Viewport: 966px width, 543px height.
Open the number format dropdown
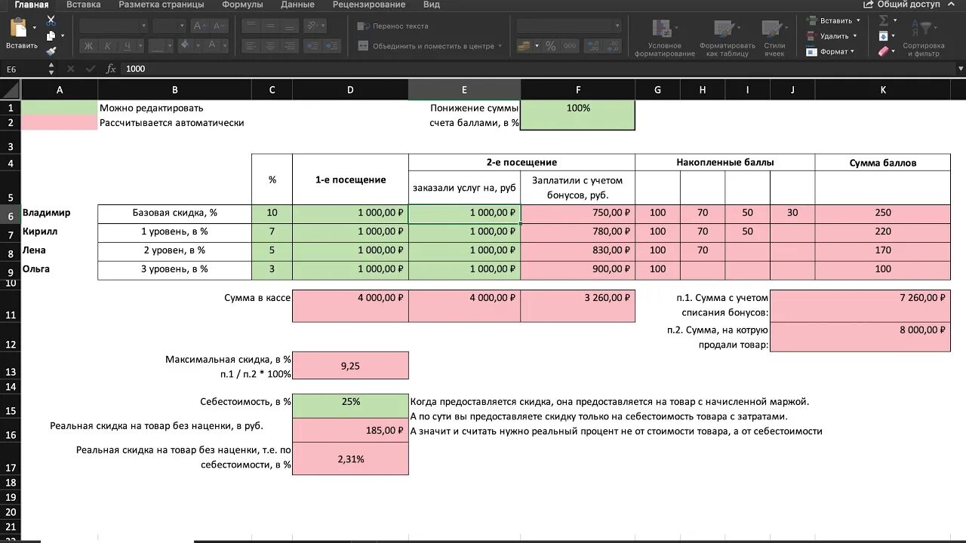[x=617, y=26]
